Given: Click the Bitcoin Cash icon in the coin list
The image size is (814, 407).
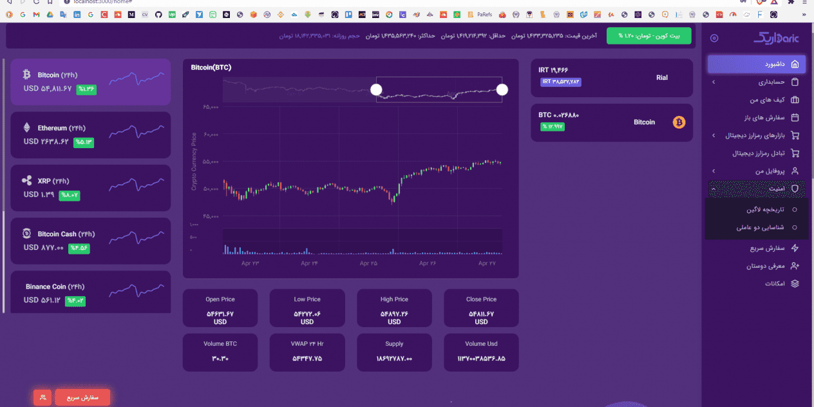Looking at the screenshot, I should tap(27, 234).
